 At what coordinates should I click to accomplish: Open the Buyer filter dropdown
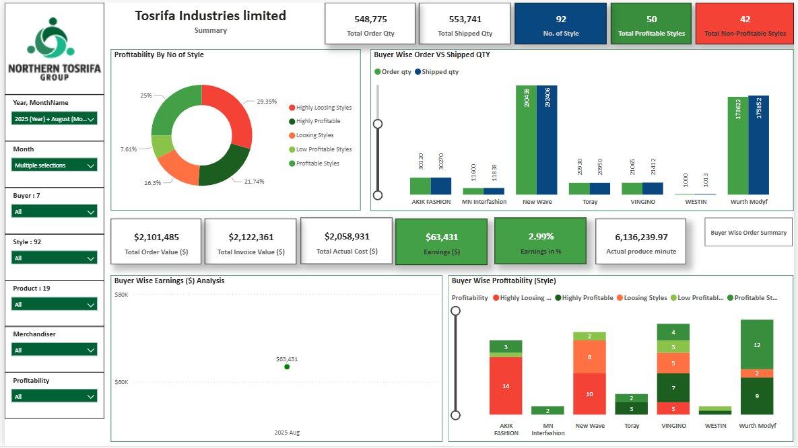[54, 211]
